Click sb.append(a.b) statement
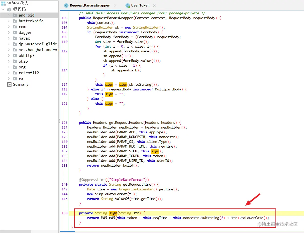Viewport: 304px width, 233px height. [x=126, y=70]
